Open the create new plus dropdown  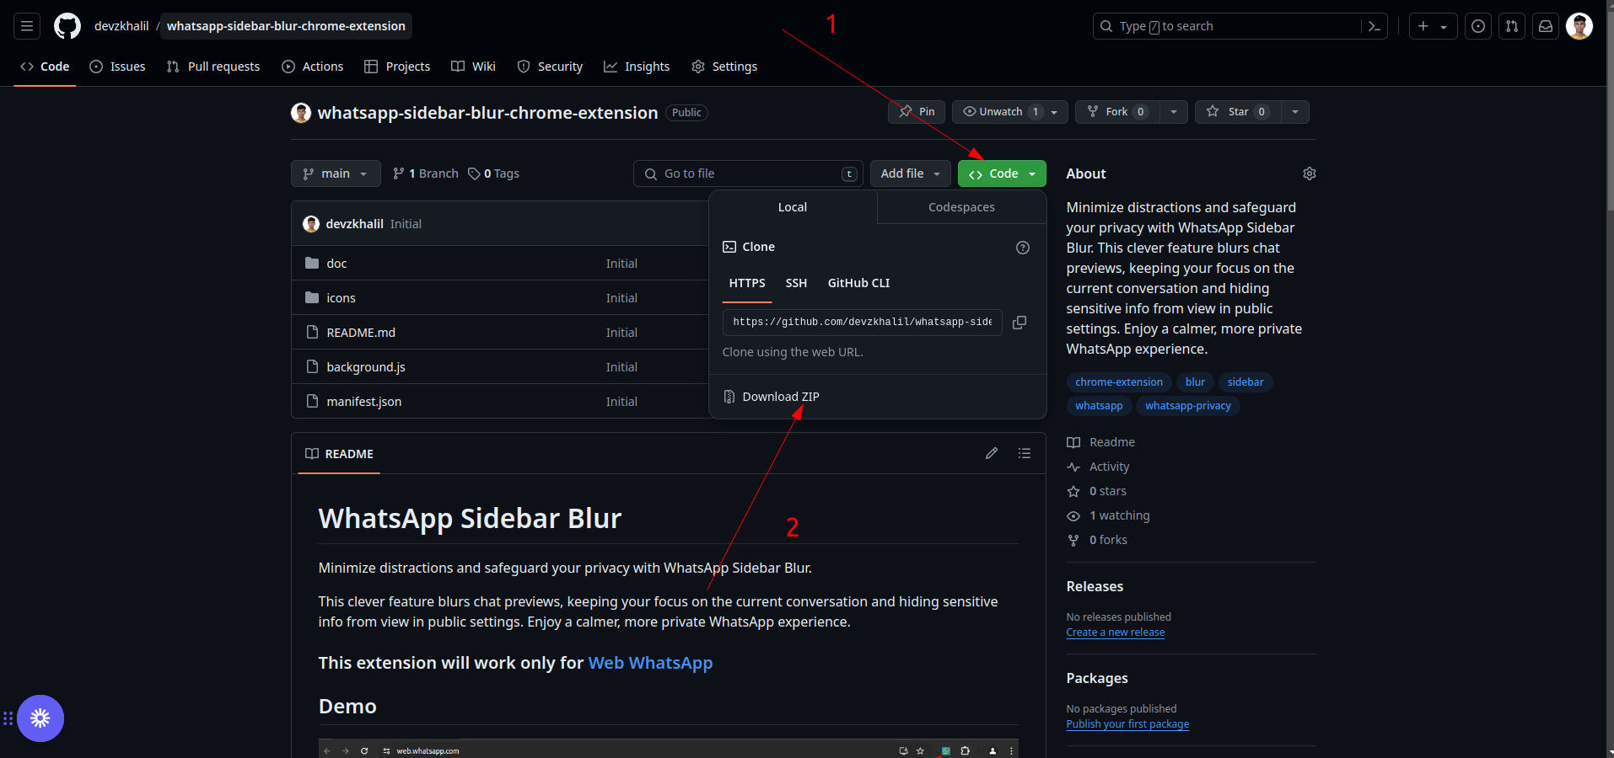tap(1433, 26)
